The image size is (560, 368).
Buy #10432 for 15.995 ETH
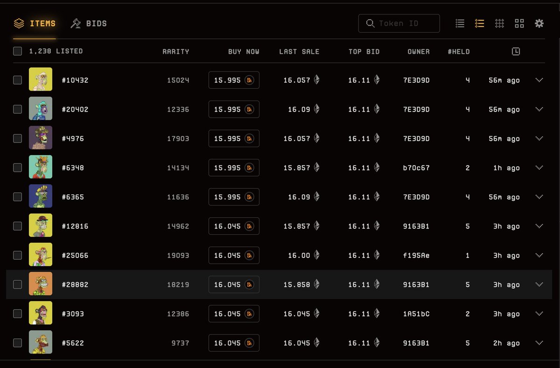tap(233, 80)
